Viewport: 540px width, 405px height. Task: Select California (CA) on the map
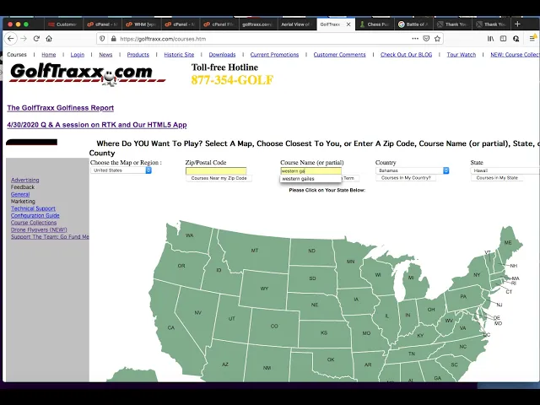point(171,327)
